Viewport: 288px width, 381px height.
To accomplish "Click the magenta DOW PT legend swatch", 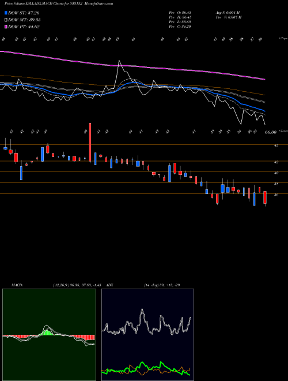I will pyautogui.click(x=6, y=27).
